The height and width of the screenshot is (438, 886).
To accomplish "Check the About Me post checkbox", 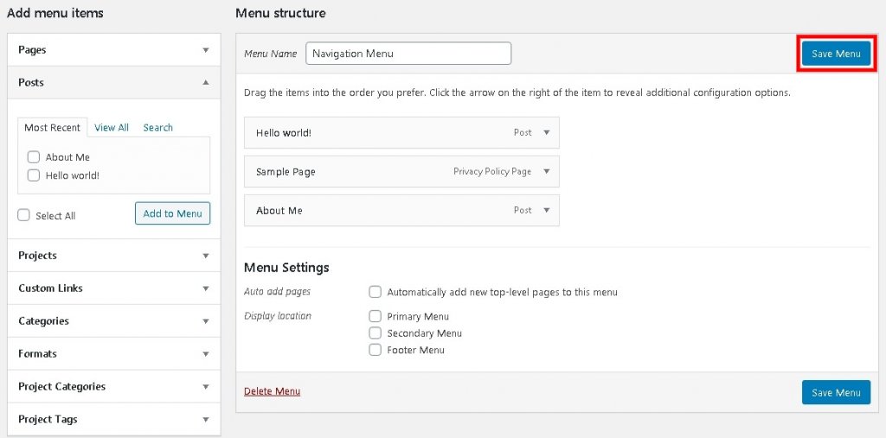I will 34,157.
